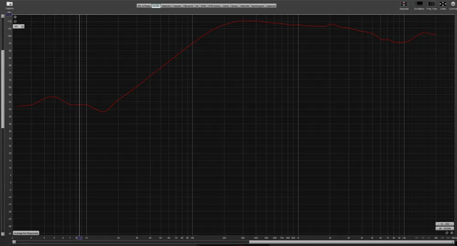Zoom out vertical axis with minus icon
Viewport: 457px width, 246px height.
pos(15,21)
